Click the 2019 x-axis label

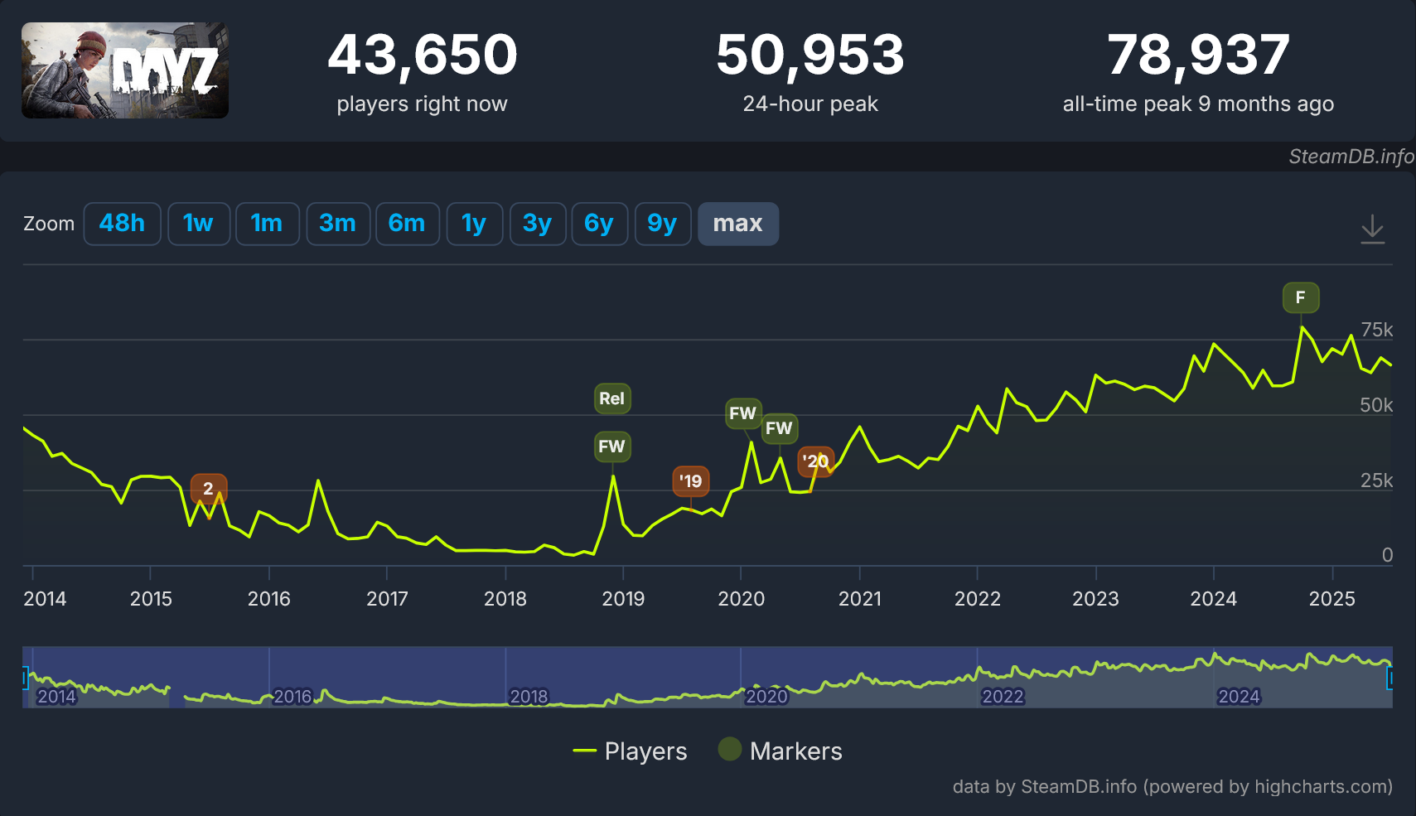click(623, 599)
